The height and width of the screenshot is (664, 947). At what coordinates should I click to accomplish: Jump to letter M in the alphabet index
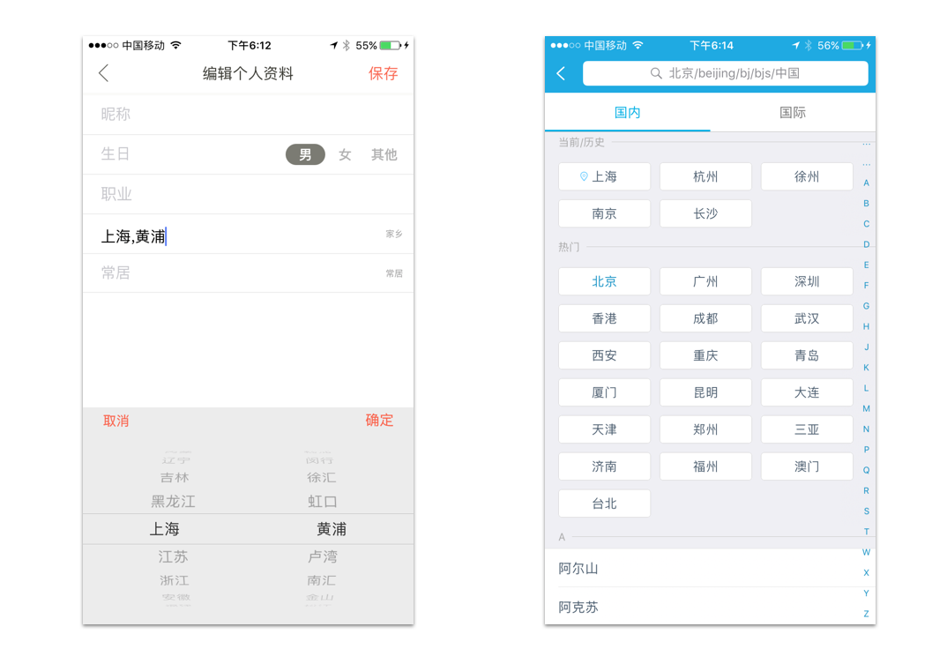pos(866,408)
